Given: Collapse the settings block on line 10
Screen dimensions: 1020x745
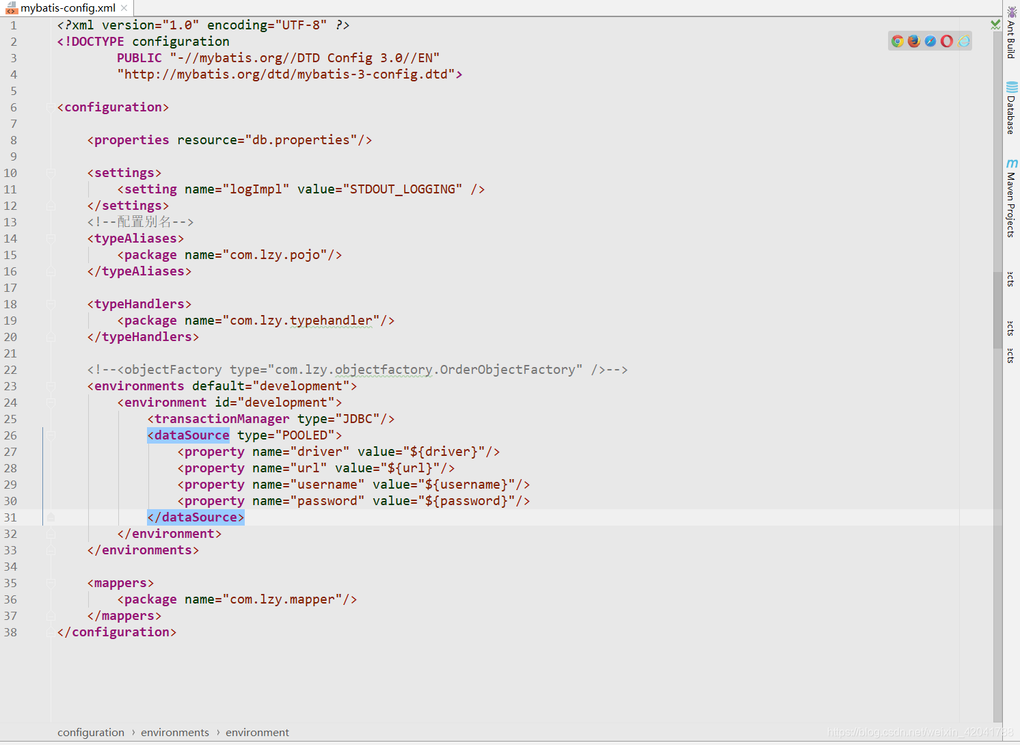Looking at the screenshot, I should pos(51,173).
